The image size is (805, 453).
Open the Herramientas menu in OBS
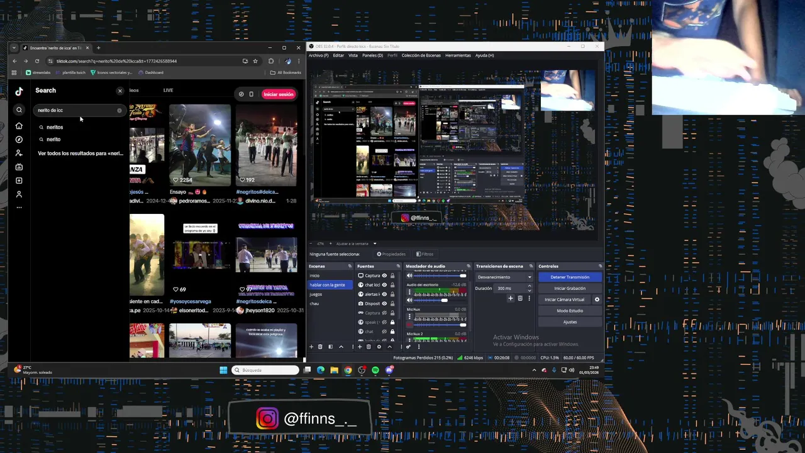pos(458,55)
